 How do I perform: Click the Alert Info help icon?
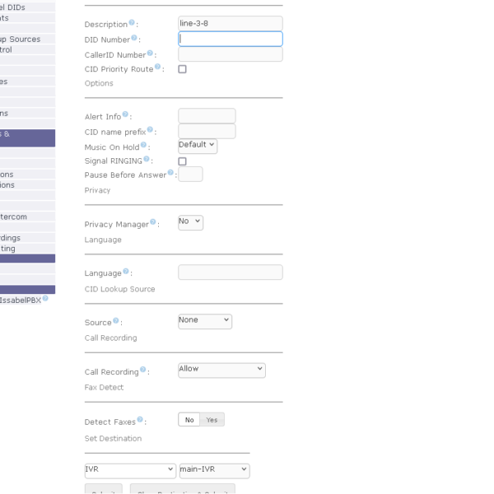(125, 115)
